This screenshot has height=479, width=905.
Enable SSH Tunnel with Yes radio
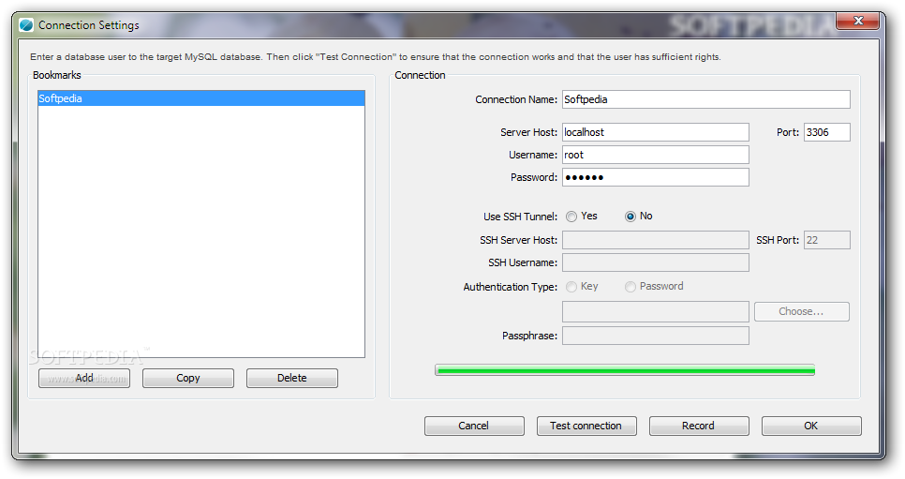(571, 217)
